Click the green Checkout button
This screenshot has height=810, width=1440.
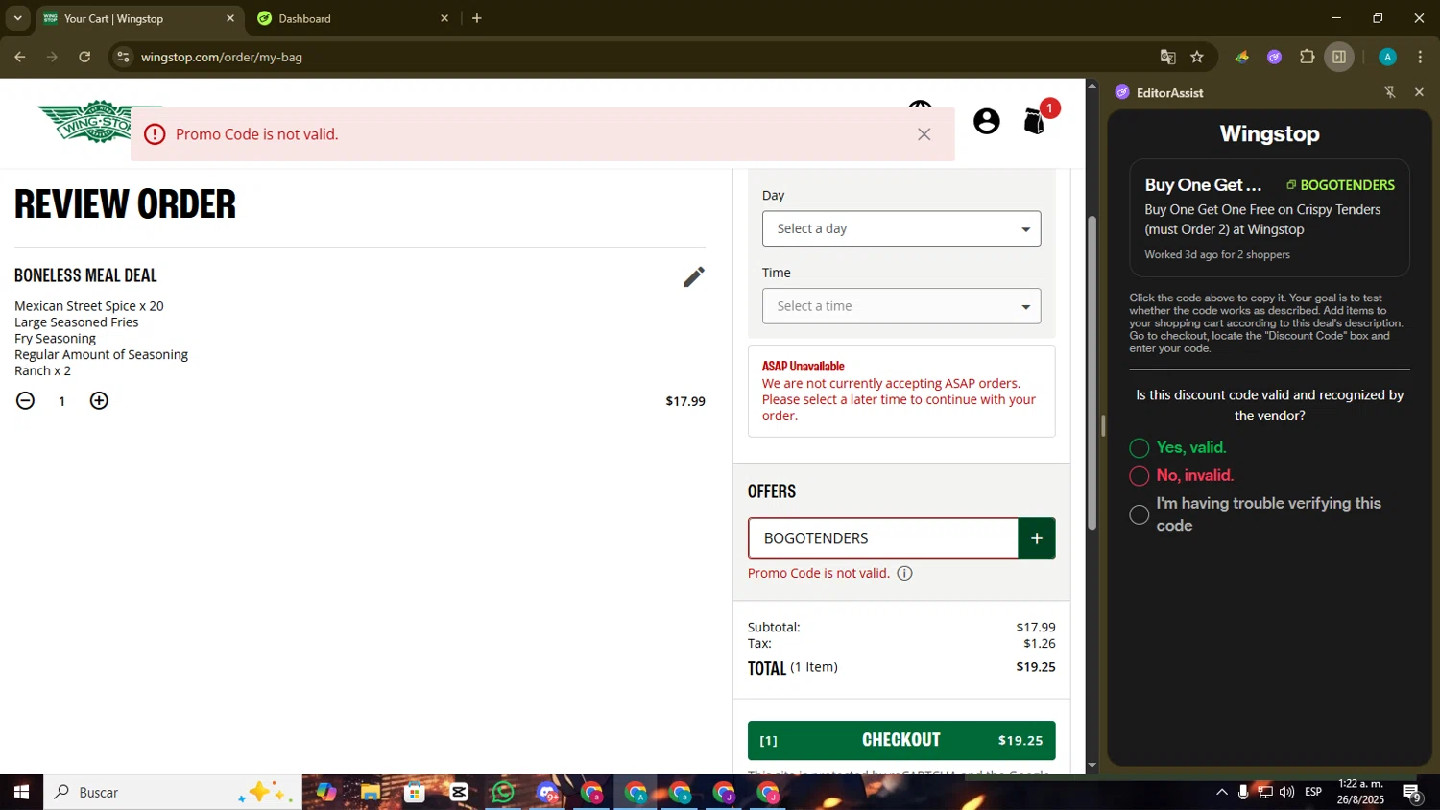901,740
